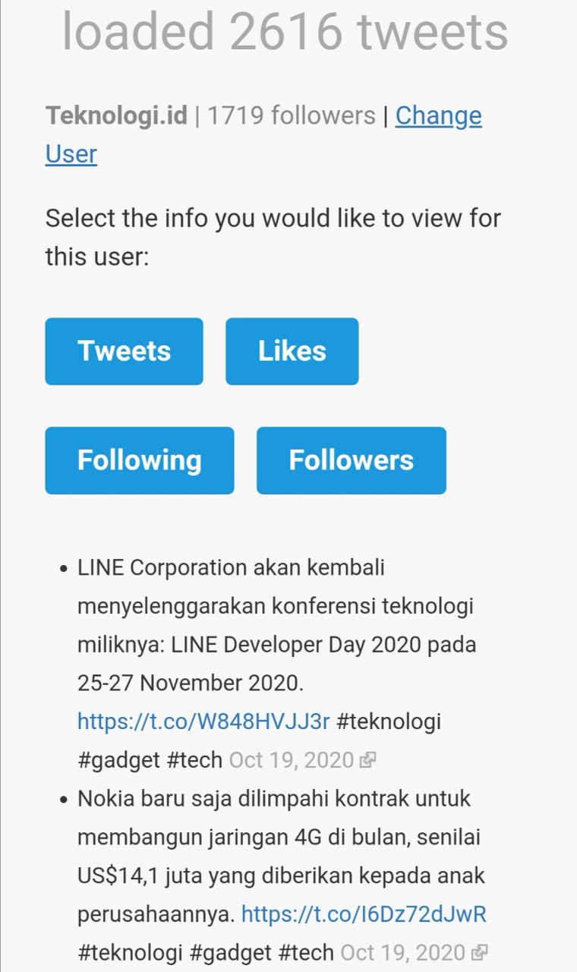Click #gadget hashtag in Nokia tweet
This screenshot has width=577, height=972.
tap(229, 952)
